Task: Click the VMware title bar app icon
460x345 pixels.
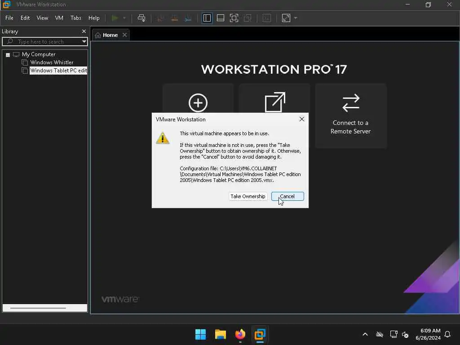Action: (x=6, y=4)
